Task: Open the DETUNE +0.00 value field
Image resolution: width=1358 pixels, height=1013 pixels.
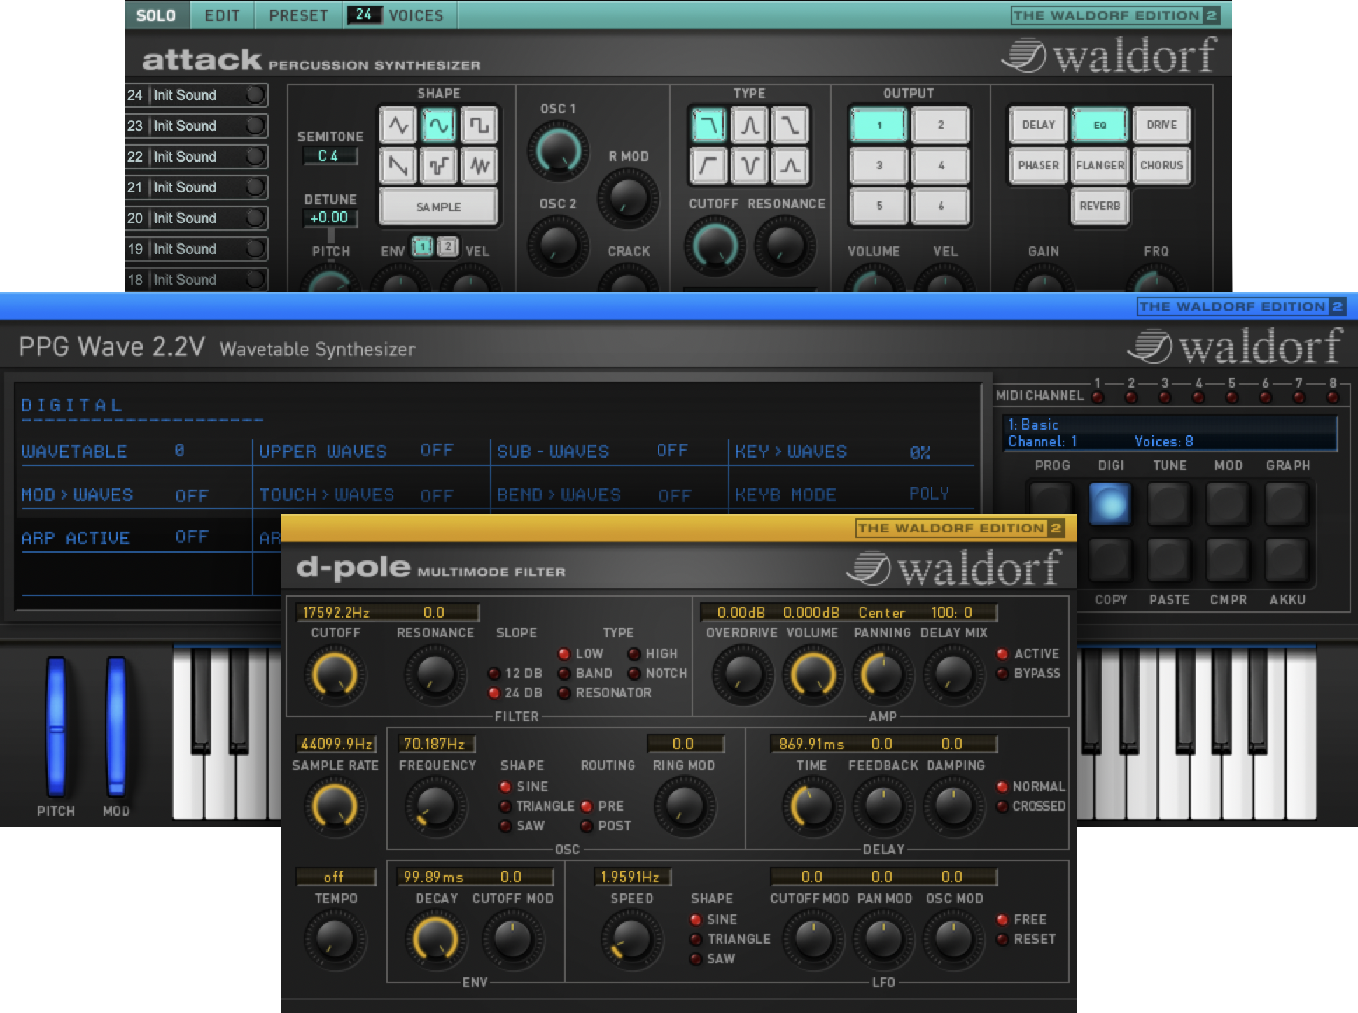Action: click(330, 218)
